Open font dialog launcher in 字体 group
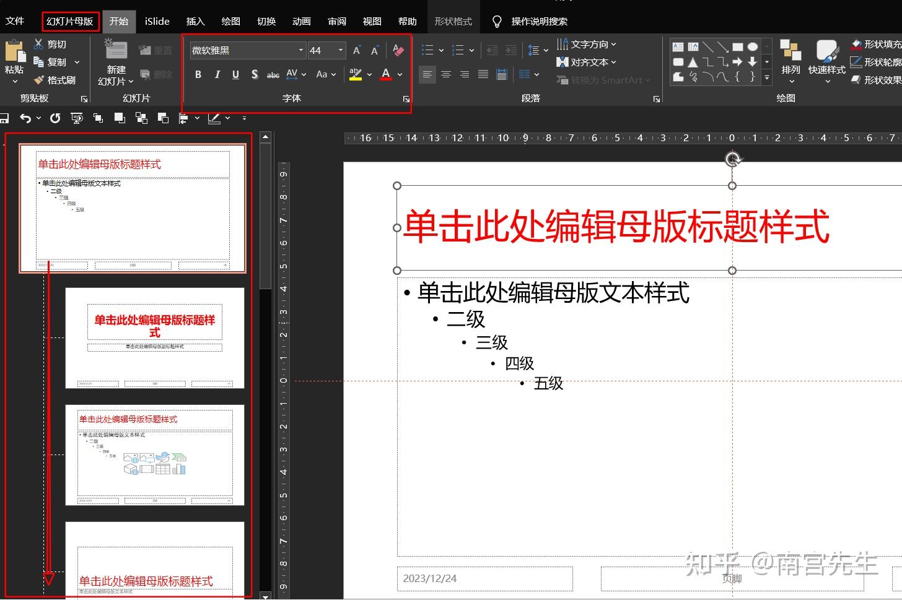The width and height of the screenshot is (902, 600). [406, 99]
